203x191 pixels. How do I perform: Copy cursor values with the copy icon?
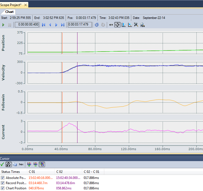(15, 164)
